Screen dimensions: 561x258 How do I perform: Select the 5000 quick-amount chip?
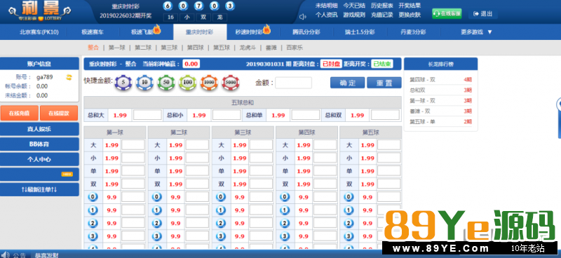231,83
